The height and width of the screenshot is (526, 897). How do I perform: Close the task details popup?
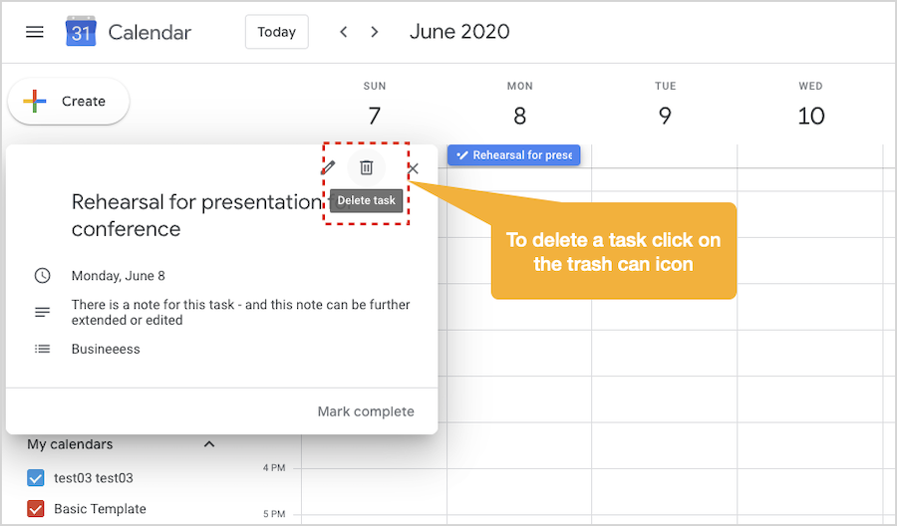(413, 168)
